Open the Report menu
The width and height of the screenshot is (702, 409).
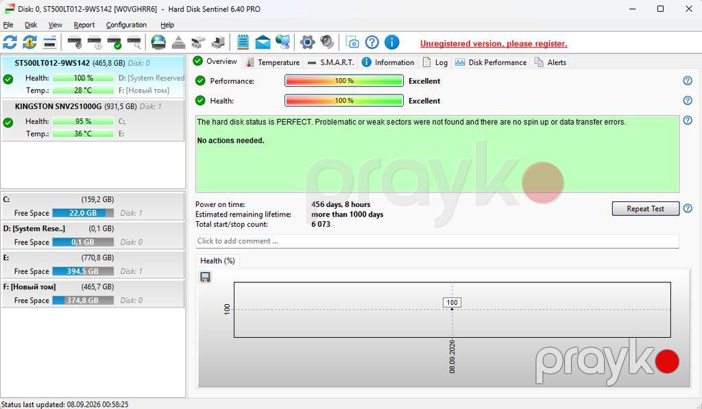tap(84, 25)
